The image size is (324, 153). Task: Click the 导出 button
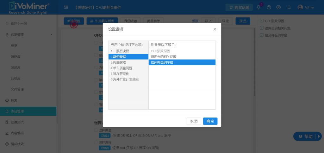226,21
